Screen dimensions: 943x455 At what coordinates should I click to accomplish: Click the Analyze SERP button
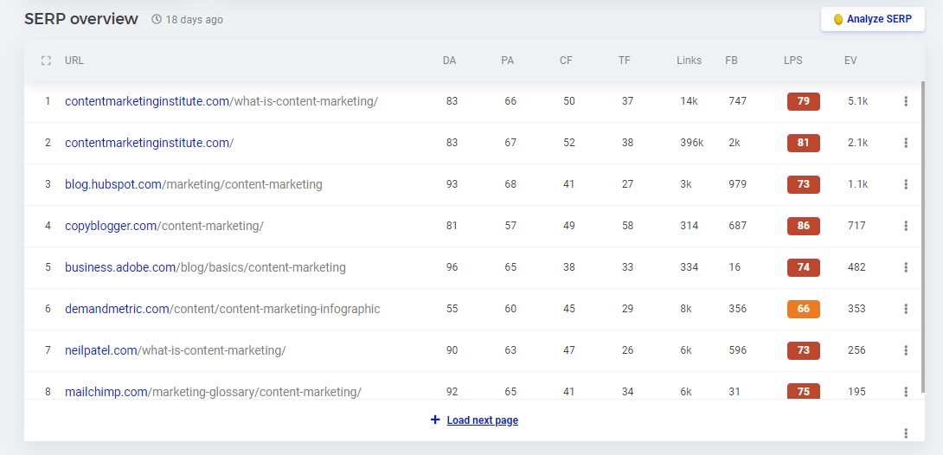[872, 19]
